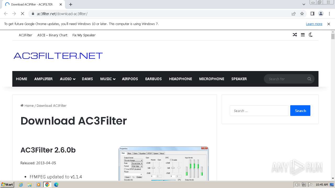Share this page icon

[x=294, y=14]
